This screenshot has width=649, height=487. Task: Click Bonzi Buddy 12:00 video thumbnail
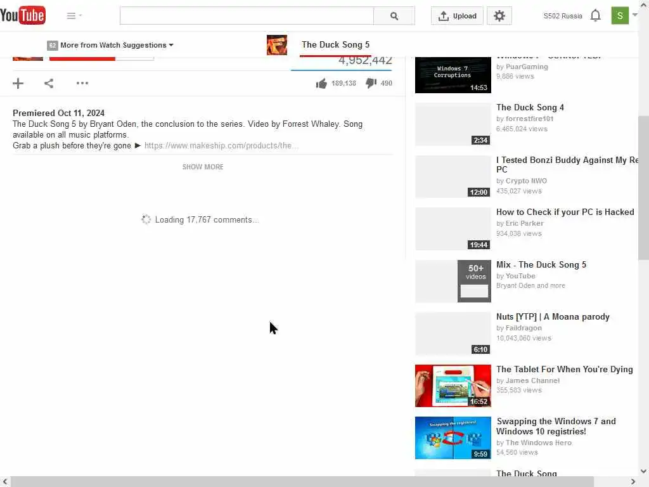click(x=453, y=176)
